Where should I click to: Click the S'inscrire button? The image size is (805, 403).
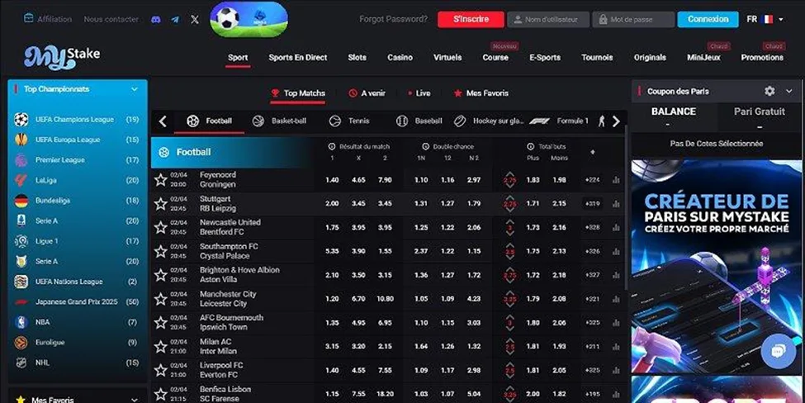click(x=471, y=19)
